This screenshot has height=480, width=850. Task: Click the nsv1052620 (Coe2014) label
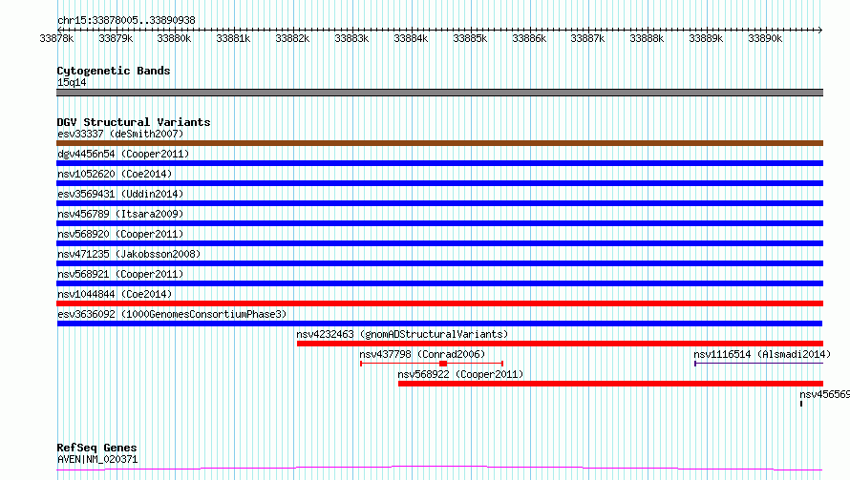[115, 174]
